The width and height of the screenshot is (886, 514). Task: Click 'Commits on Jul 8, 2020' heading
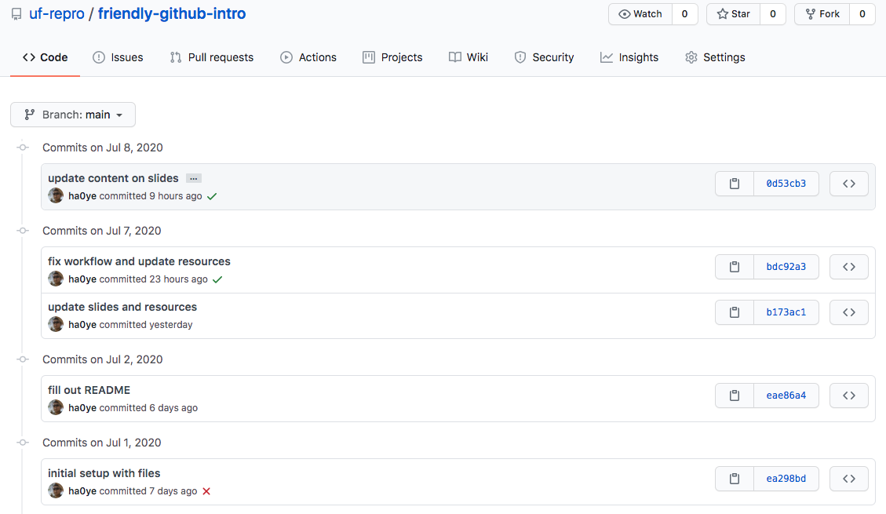tap(103, 148)
